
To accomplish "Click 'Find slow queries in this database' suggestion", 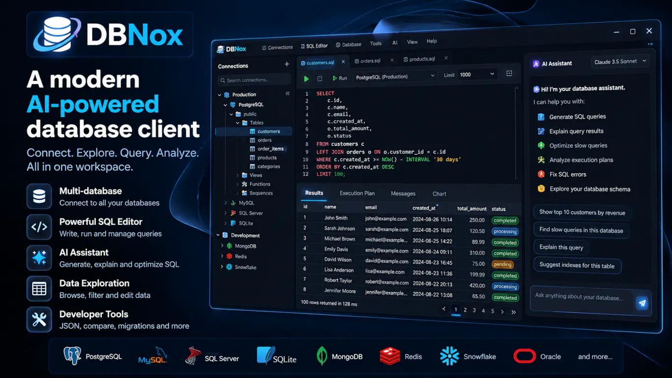I will point(581,230).
